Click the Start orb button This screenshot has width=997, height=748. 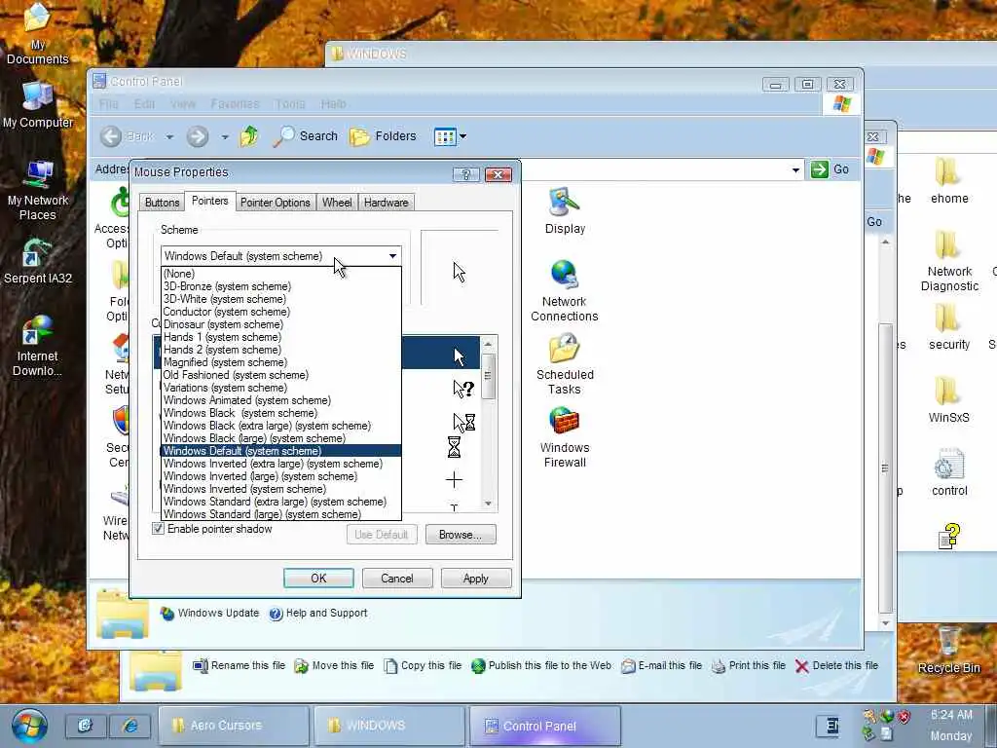click(x=29, y=726)
